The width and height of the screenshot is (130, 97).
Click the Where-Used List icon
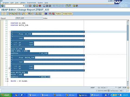32,14
